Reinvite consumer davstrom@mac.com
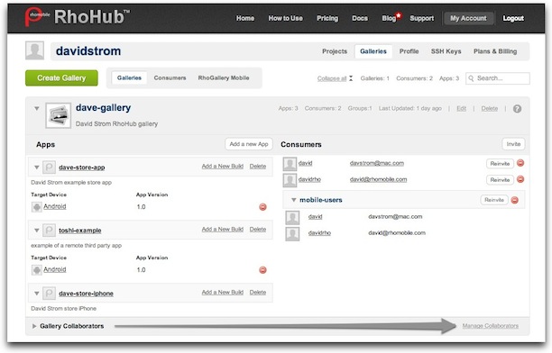Image resolution: width=552 pixels, height=353 pixels. 500,164
